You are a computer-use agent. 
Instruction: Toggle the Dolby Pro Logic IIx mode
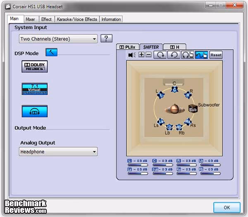[x=34, y=67]
